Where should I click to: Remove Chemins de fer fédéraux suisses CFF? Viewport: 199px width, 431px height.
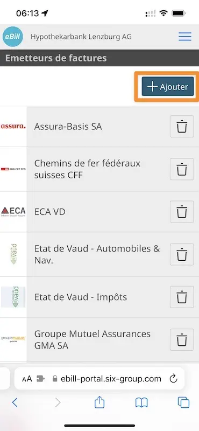coord(182,169)
